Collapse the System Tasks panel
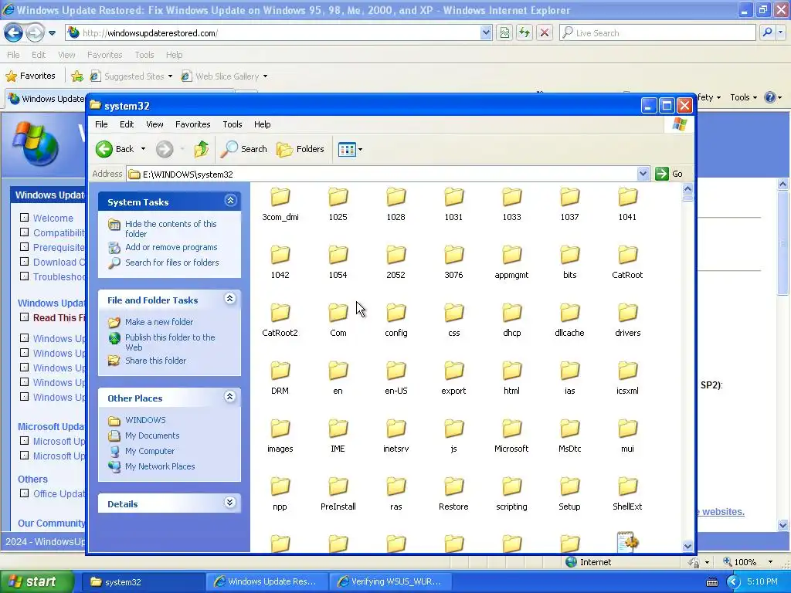The width and height of the screenshot is (791, 593). (230, 201)
